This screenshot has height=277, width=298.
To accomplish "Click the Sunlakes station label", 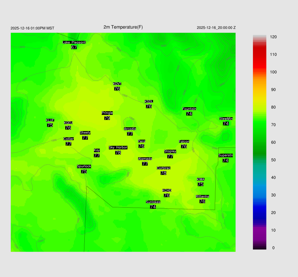I will [x=153, y=202].
